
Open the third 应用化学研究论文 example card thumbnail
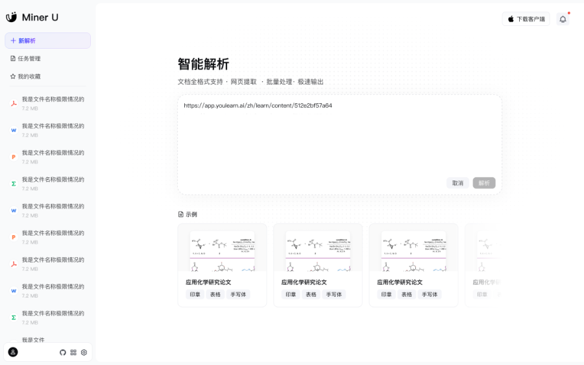[x=413, y=251]
